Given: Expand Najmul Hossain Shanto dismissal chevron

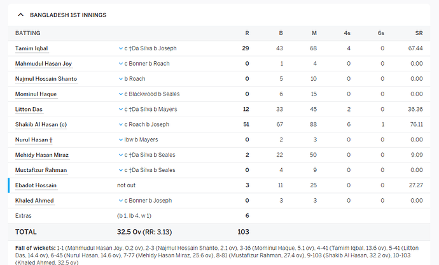Looking at the screenshot, I should (120, 79).
